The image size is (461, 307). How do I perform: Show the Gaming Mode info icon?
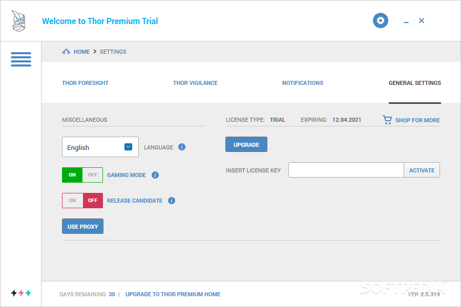point(155,175)
